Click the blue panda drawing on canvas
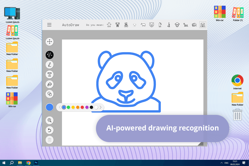Screen dimensions: 249x166 point(126,81)
